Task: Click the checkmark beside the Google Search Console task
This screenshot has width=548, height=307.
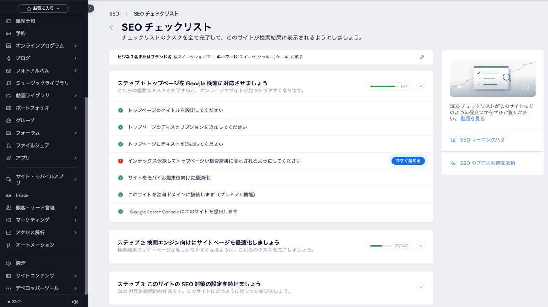Action: (x=121, y=212)
